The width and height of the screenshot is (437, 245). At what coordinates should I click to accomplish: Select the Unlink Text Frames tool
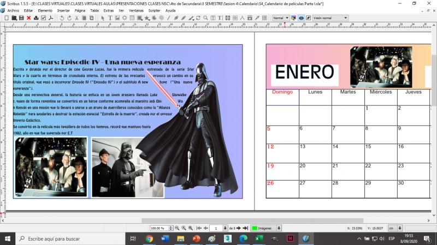point(235,18)
